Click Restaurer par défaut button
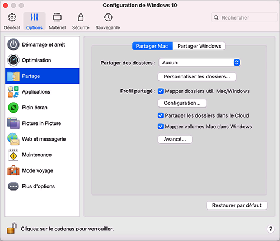This screenshot has height=241, width=280. pos(237,206)
